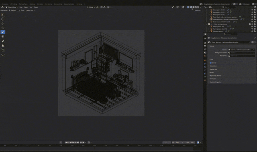Open the Orientation Default dropdown
This screenshot has height=152, width=257.
(x=14, y=10)
